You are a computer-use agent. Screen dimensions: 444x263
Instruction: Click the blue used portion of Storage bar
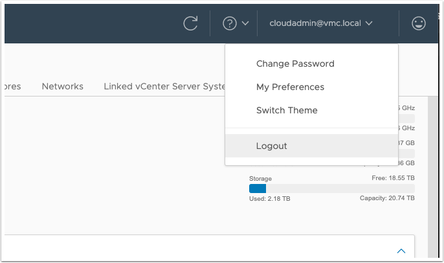point(258,188)
